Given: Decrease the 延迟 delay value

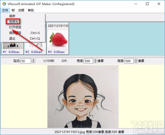Looking at the screenshot, I should 33,62.
